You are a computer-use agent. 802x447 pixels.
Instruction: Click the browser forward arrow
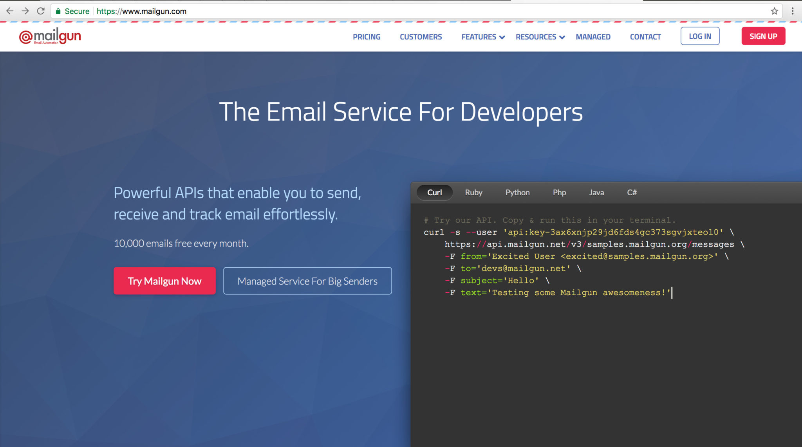coord(25,11)
